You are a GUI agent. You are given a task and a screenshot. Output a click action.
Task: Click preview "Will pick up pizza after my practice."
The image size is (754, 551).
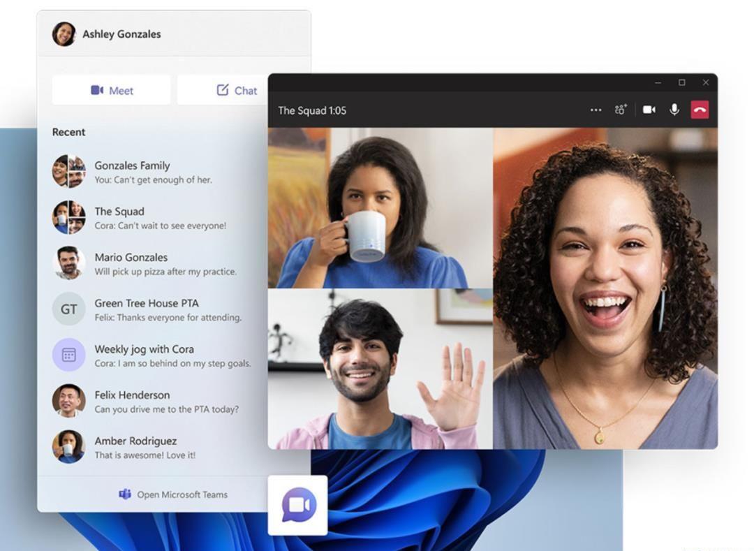point(165,272)
